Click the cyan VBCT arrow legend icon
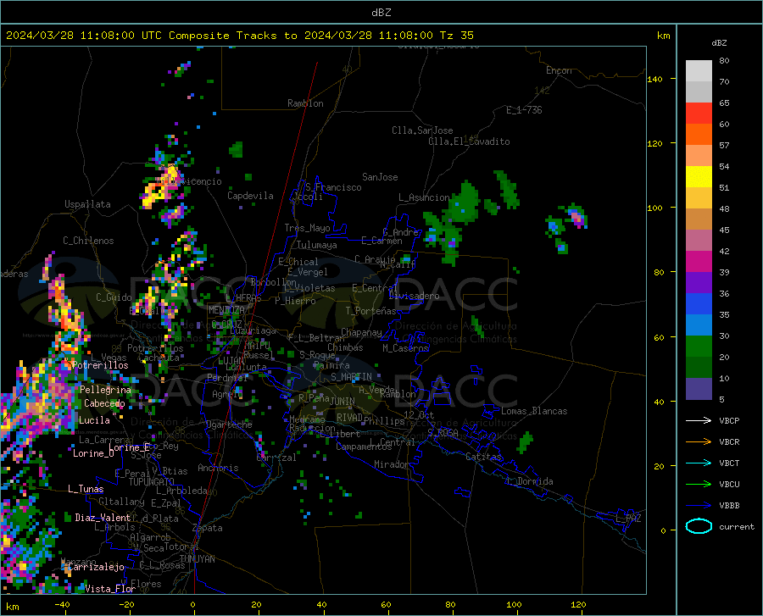 point(699,463)
